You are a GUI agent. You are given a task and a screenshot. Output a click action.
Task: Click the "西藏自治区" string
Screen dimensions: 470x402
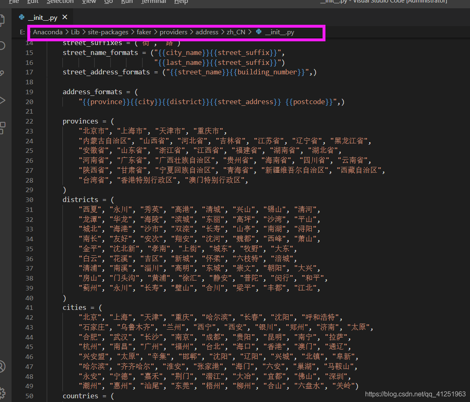(x=359, y=170)
